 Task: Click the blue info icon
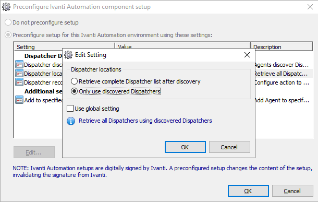click(x=71, y=121)
